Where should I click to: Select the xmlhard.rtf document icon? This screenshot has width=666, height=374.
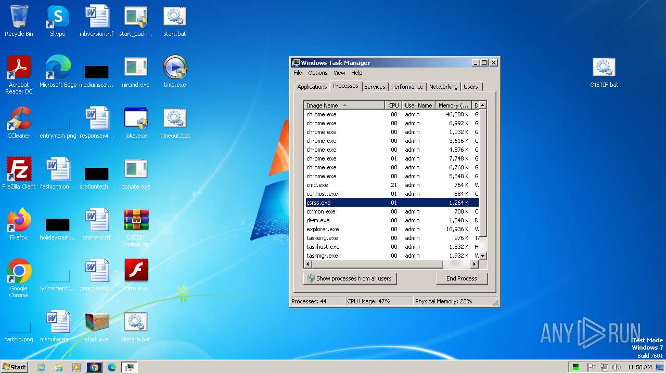[x=97, y=224]
